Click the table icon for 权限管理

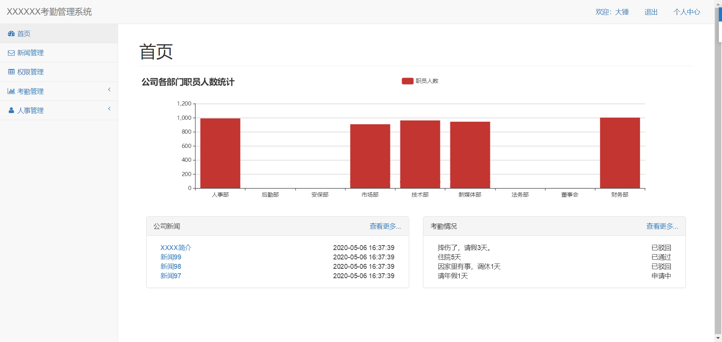[11, 72]
